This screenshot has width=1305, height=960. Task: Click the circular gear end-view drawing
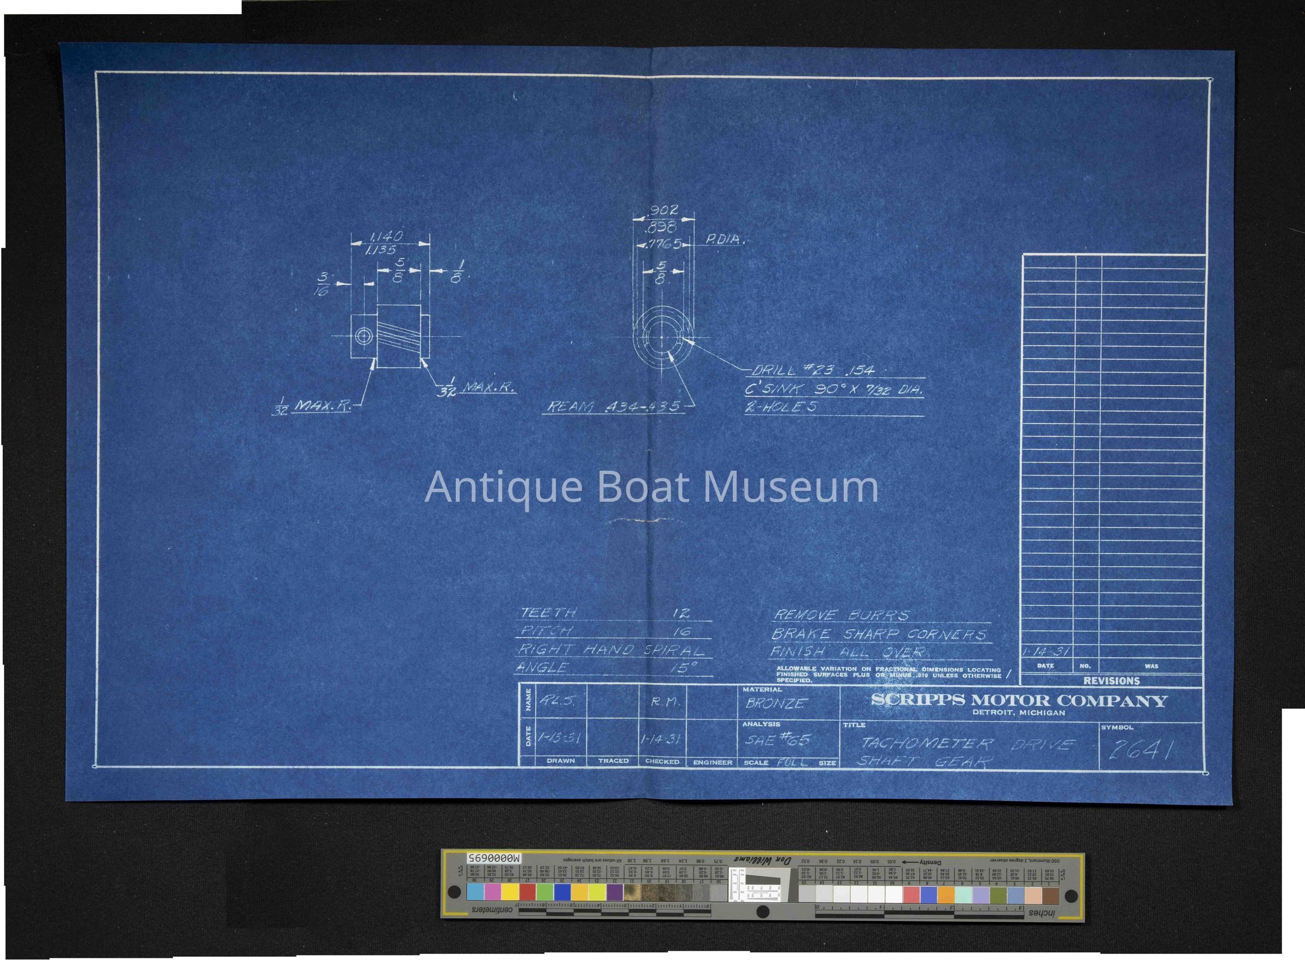663,337
